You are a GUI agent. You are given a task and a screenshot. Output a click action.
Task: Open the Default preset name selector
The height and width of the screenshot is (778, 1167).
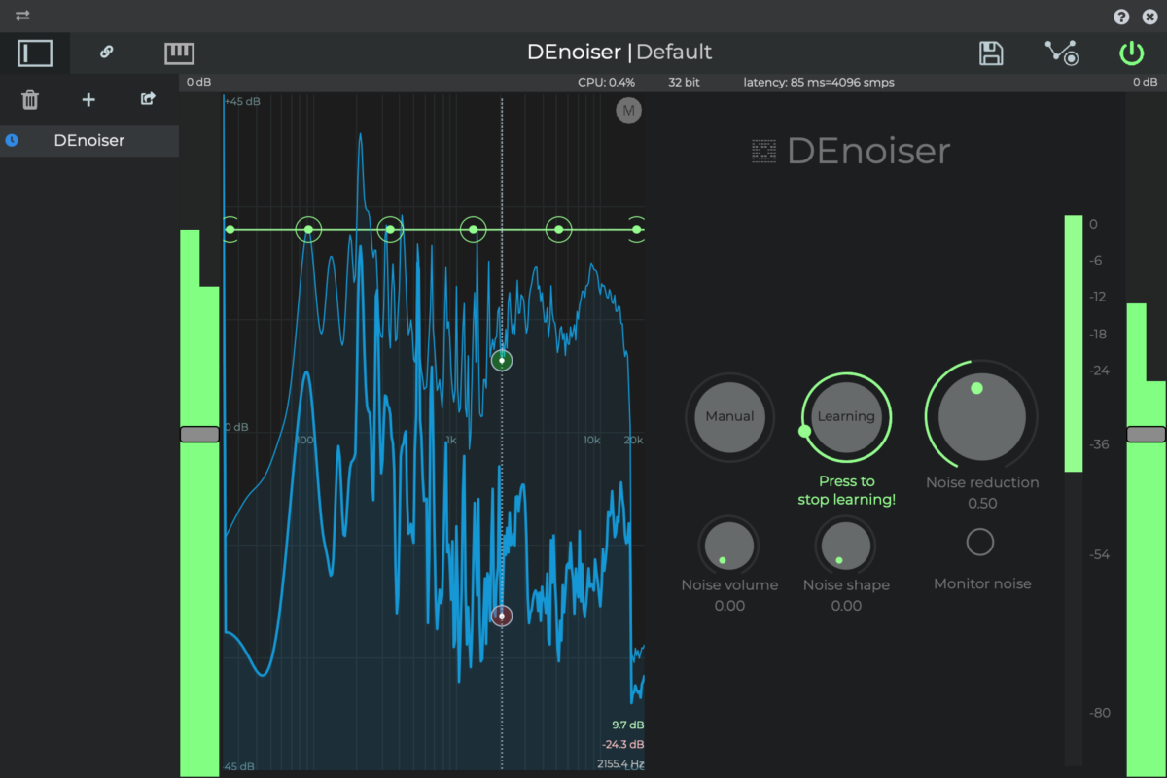point(674,53)
